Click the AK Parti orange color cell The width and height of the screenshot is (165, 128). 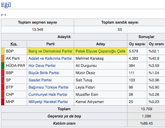click(3, 58)
